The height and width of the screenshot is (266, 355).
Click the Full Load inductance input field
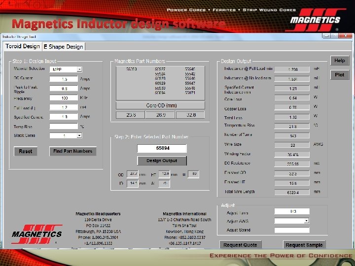(64, 107)
